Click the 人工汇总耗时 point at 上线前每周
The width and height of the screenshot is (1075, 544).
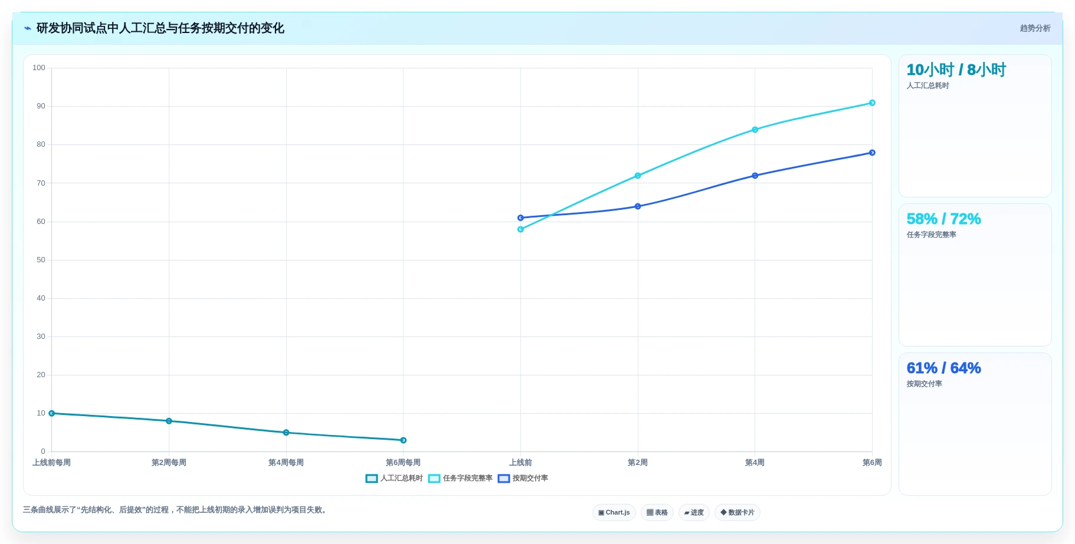[x=52, y=414]
